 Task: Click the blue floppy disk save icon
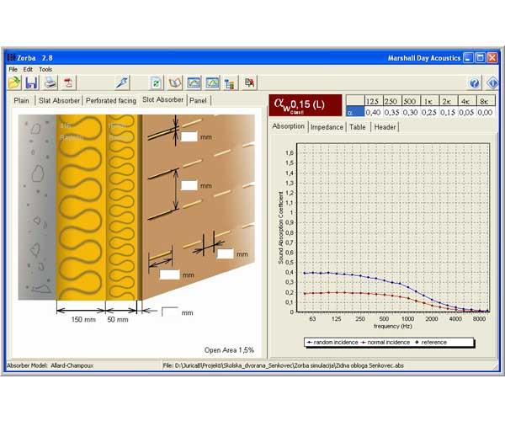click(31, 83)
